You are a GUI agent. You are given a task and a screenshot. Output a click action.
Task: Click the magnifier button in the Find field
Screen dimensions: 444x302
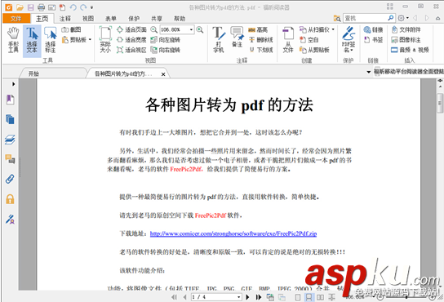(x=390, y=18)
